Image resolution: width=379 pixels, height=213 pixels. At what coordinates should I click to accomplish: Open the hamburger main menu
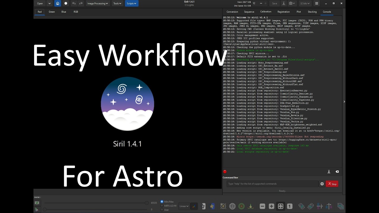click(x=317, y=3)
